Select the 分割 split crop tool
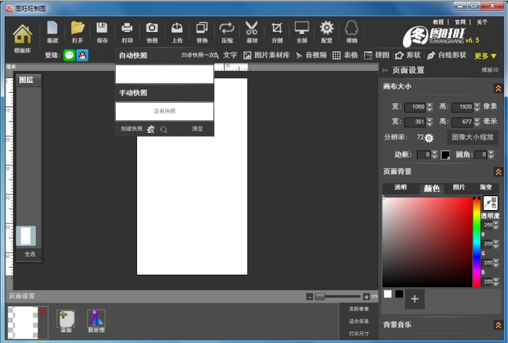The width and height of the screenshot is (508, 343). [x=277, y=31]
